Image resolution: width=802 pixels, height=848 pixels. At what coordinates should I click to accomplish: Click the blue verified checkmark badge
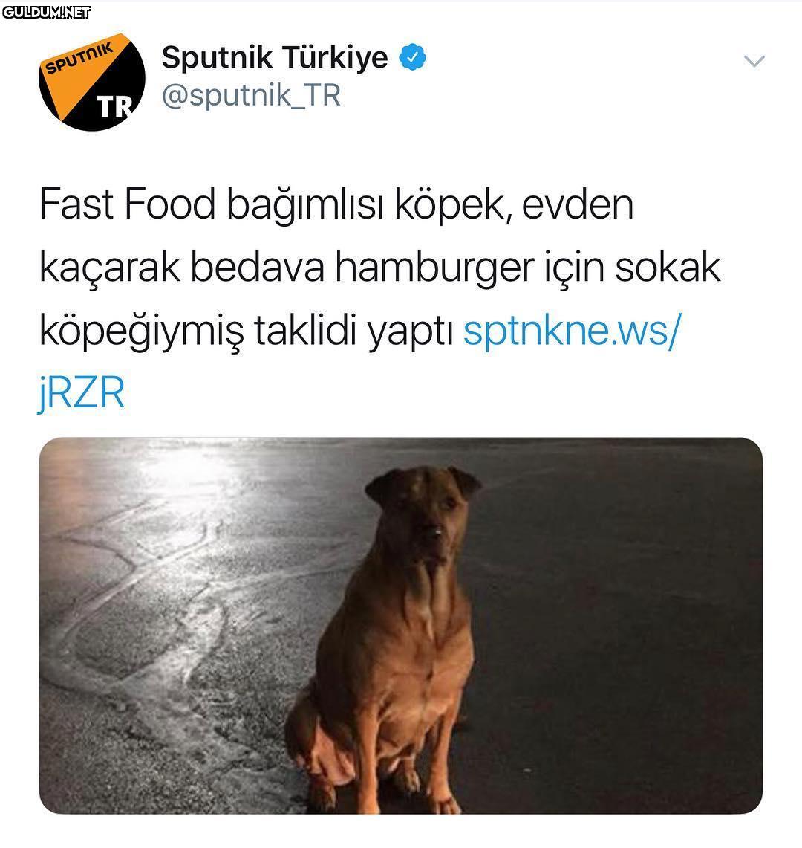pos(412,57)
